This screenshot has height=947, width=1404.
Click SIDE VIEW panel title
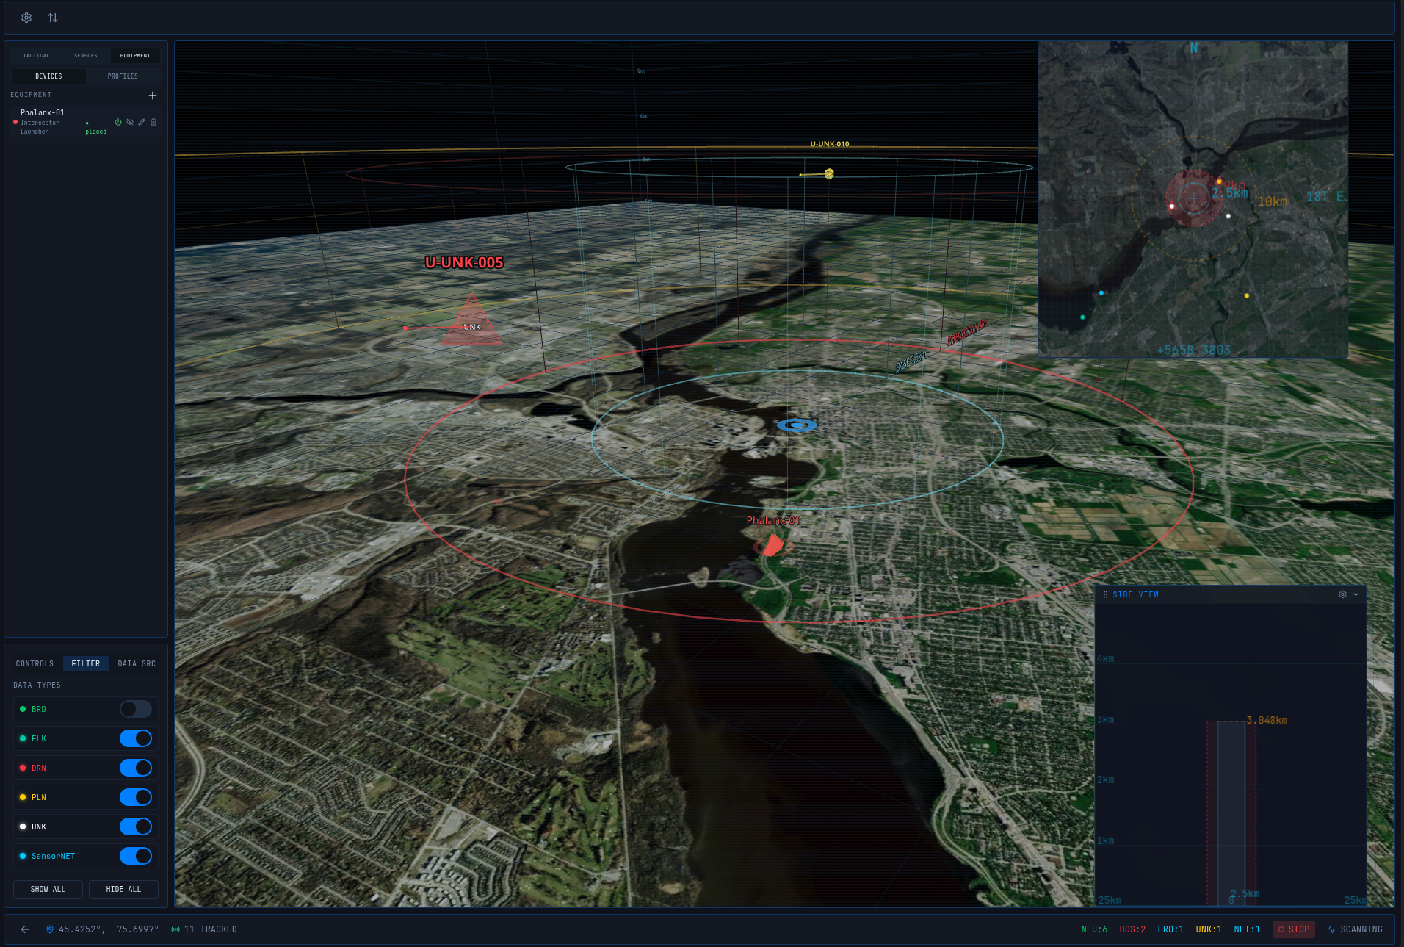click(1135, 594)
